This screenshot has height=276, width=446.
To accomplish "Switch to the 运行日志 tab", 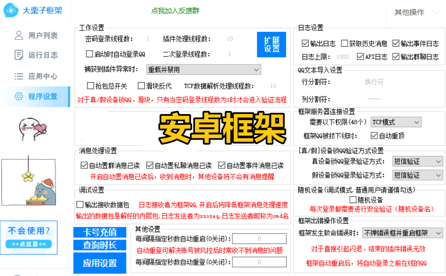I will (43, 55).
